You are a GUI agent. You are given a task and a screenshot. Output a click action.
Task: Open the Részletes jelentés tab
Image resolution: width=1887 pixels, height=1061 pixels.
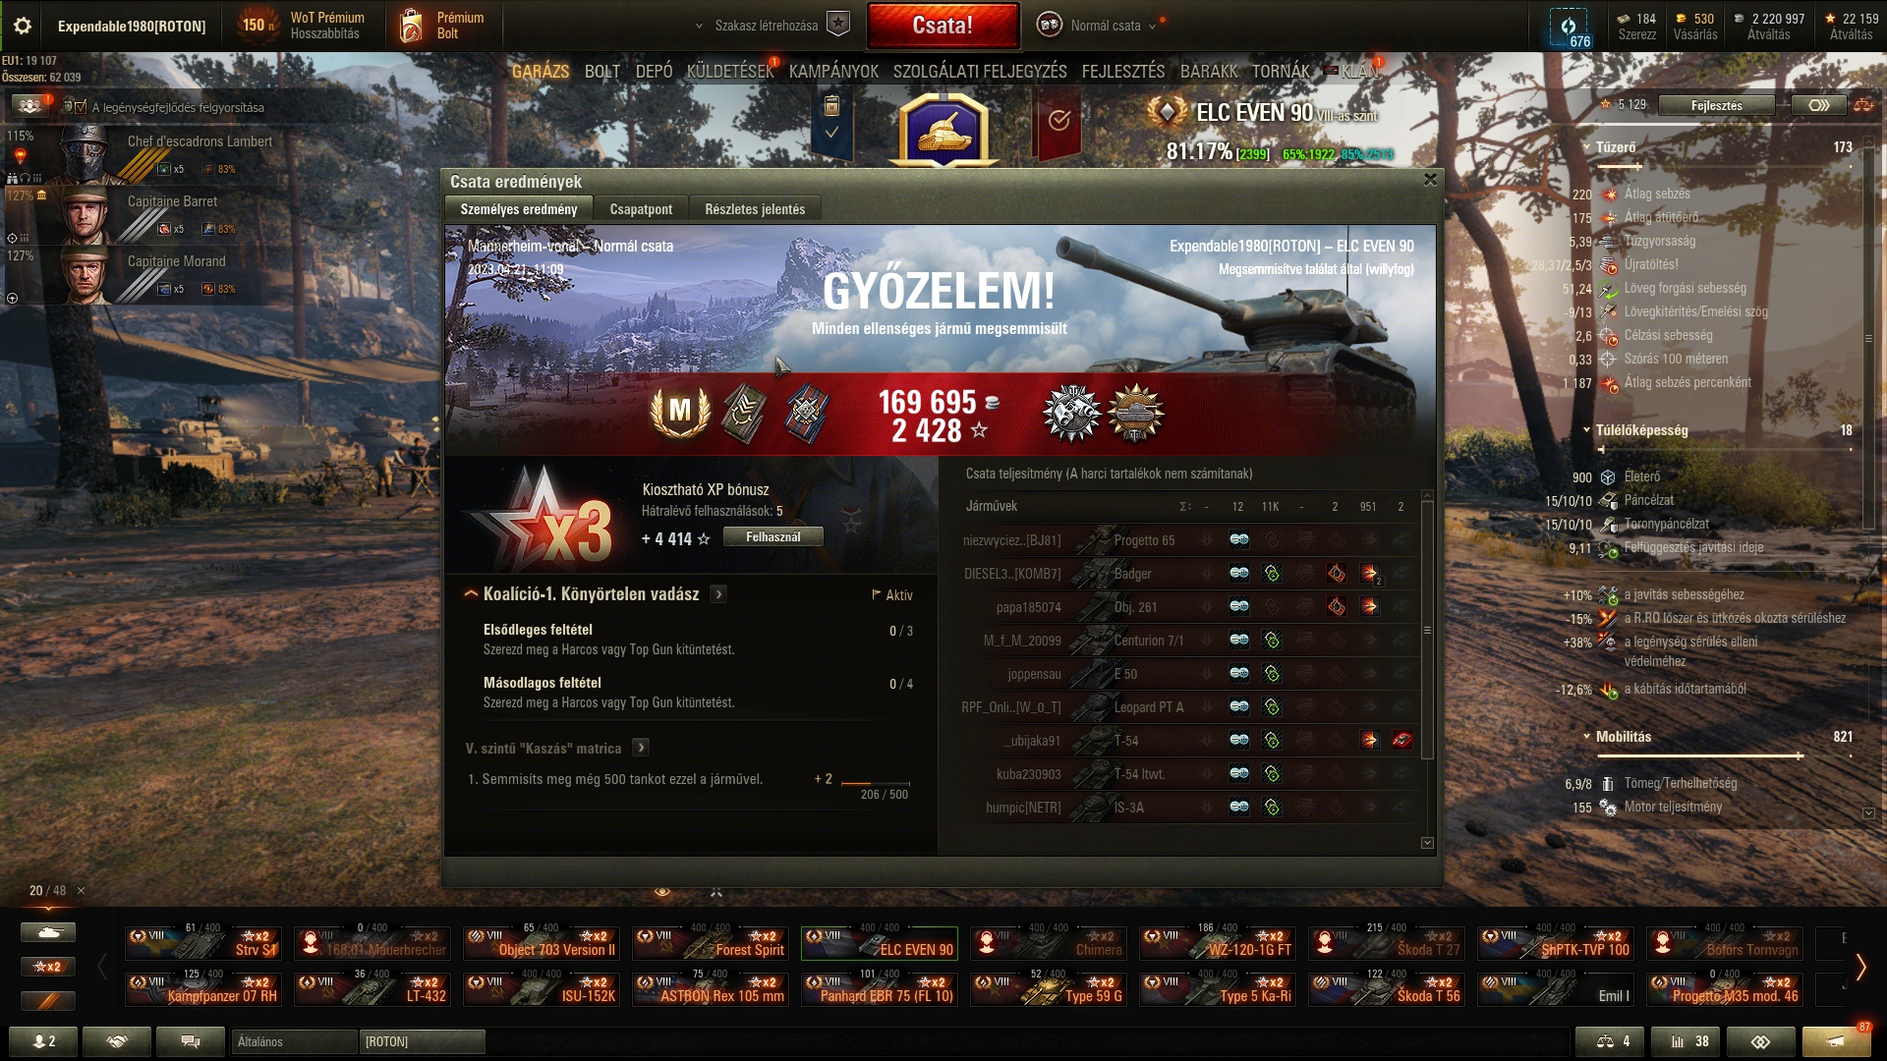[755, 209]
